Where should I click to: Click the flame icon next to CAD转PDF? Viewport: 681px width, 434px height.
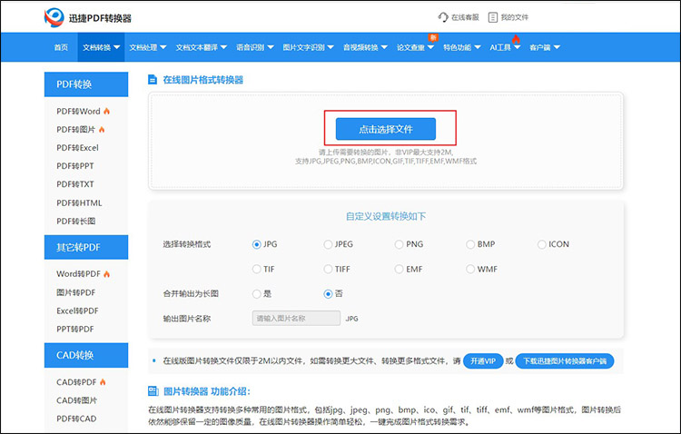tap(103, 382)
